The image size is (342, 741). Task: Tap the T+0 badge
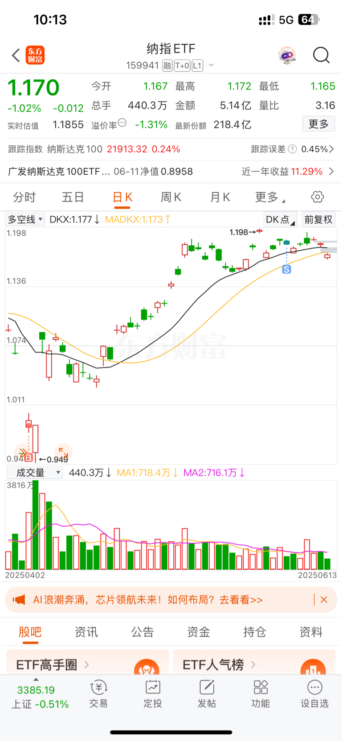coord(182,66)
